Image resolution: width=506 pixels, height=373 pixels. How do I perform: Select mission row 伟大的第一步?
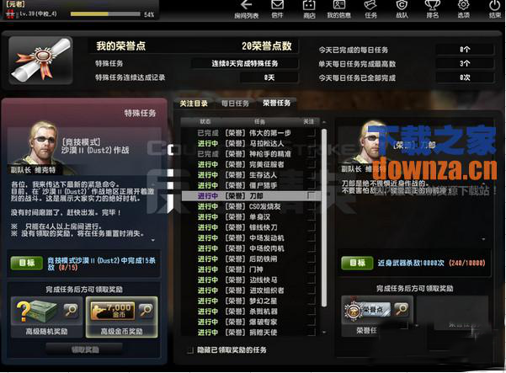click(x=251, y=133)
